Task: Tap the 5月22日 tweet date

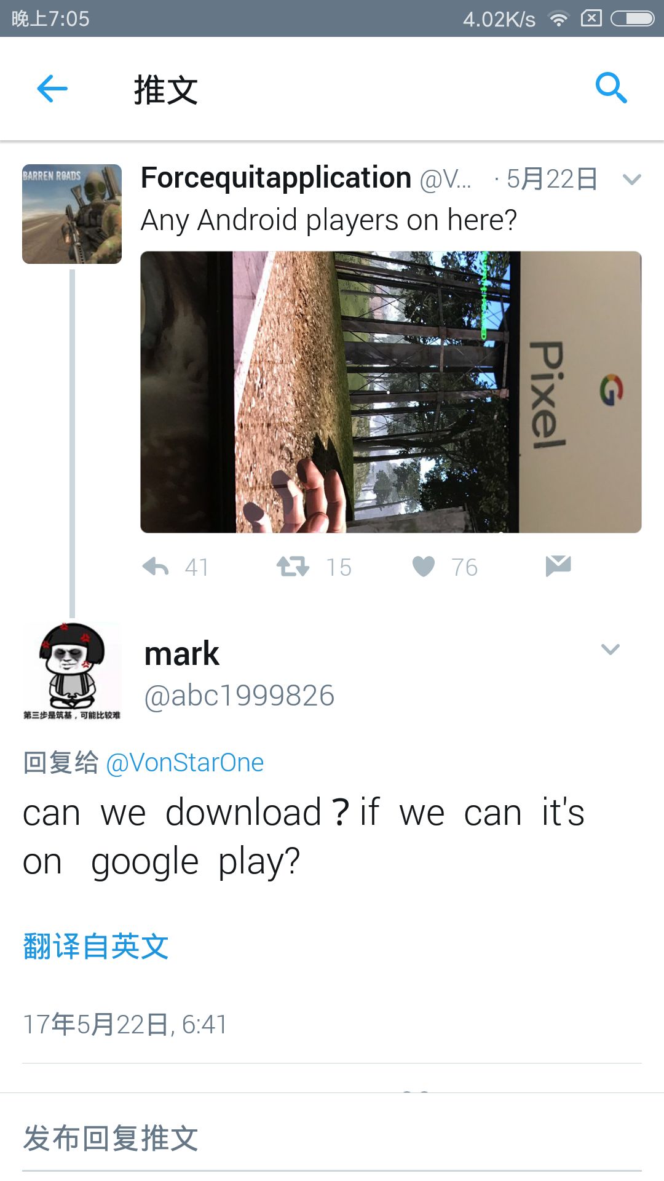Action: pos(552,180)
